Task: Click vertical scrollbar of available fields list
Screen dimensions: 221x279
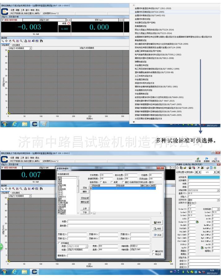Action: click(78, 196)
